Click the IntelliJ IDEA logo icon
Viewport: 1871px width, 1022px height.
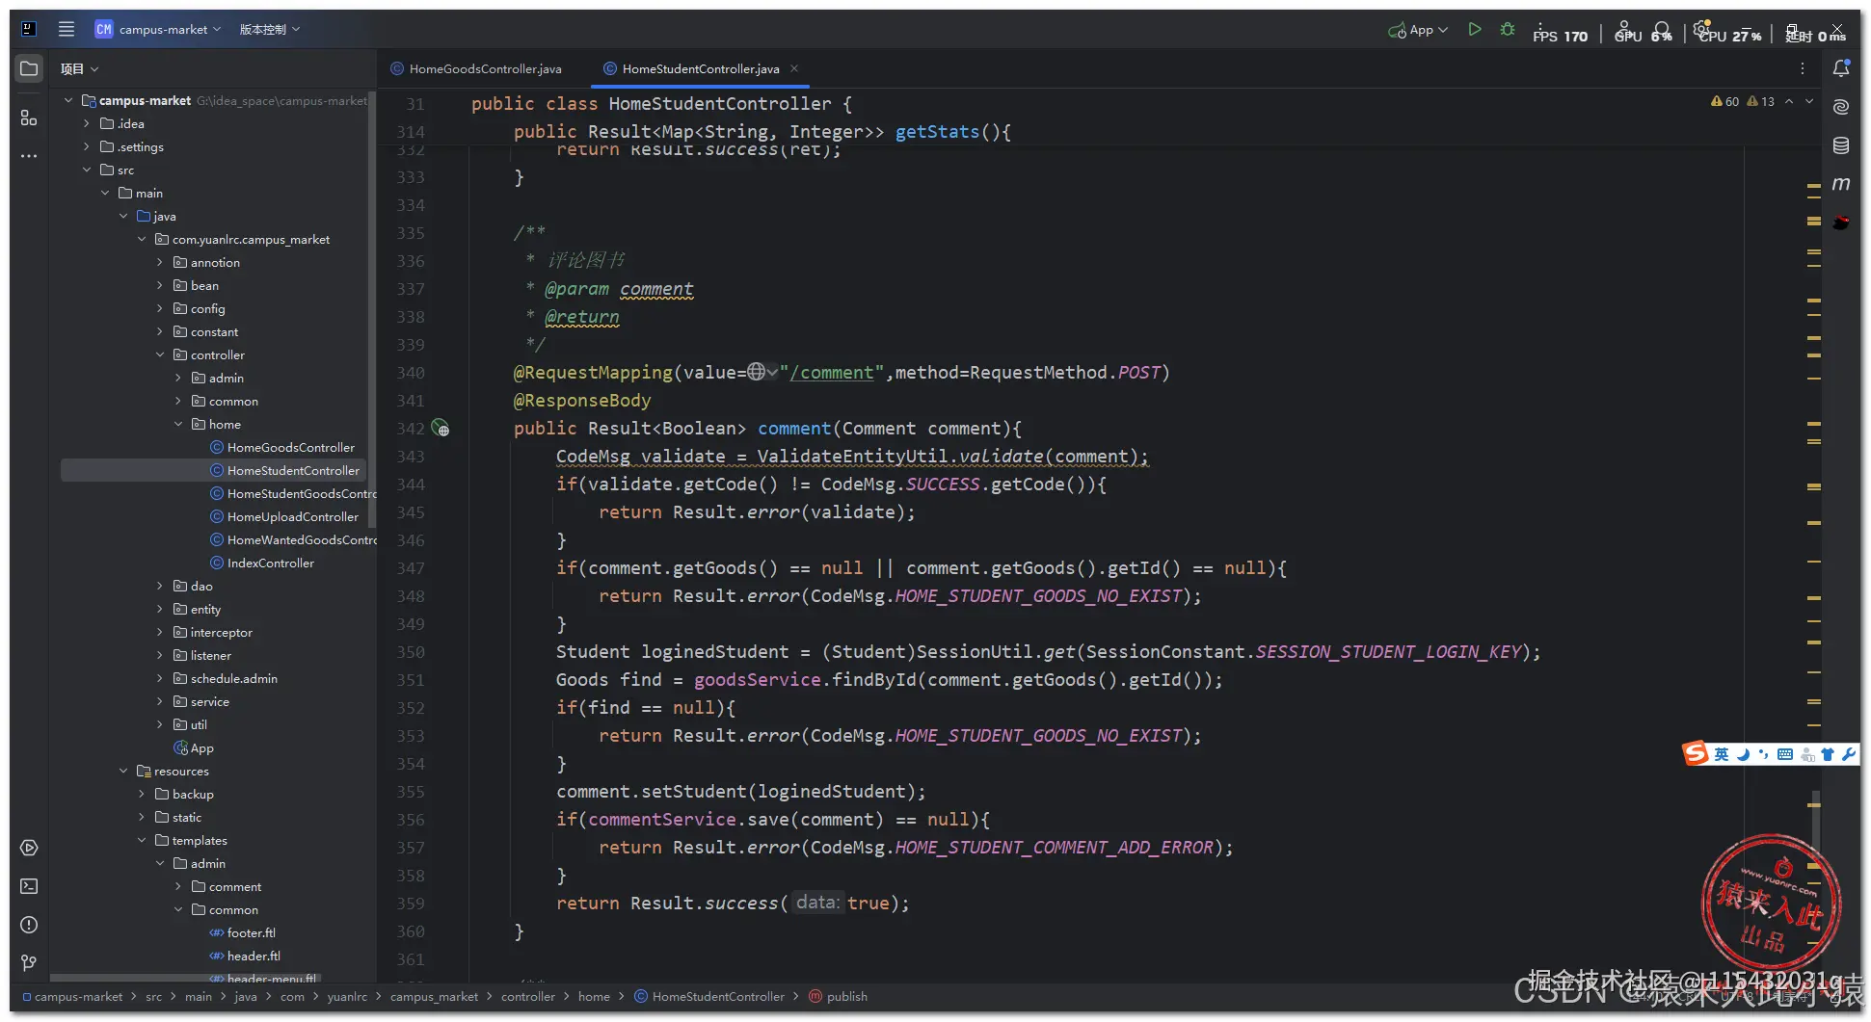click(29, 29)
